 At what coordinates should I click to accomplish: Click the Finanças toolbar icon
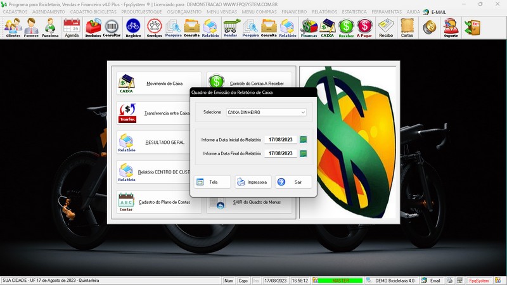[309, 27]
